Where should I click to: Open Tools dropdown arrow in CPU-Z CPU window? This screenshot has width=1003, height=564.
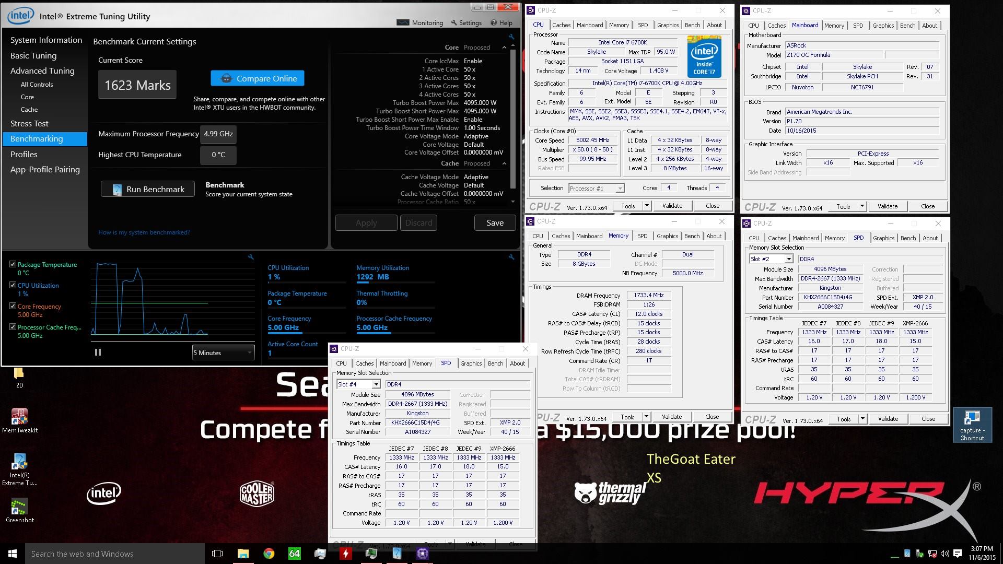647,206
